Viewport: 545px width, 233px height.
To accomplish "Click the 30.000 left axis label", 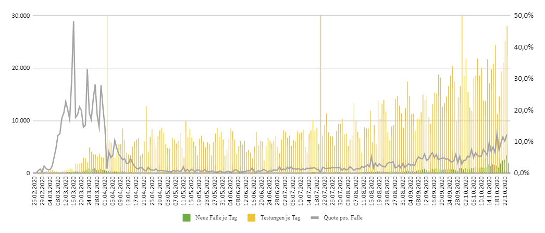I will 20,16.
